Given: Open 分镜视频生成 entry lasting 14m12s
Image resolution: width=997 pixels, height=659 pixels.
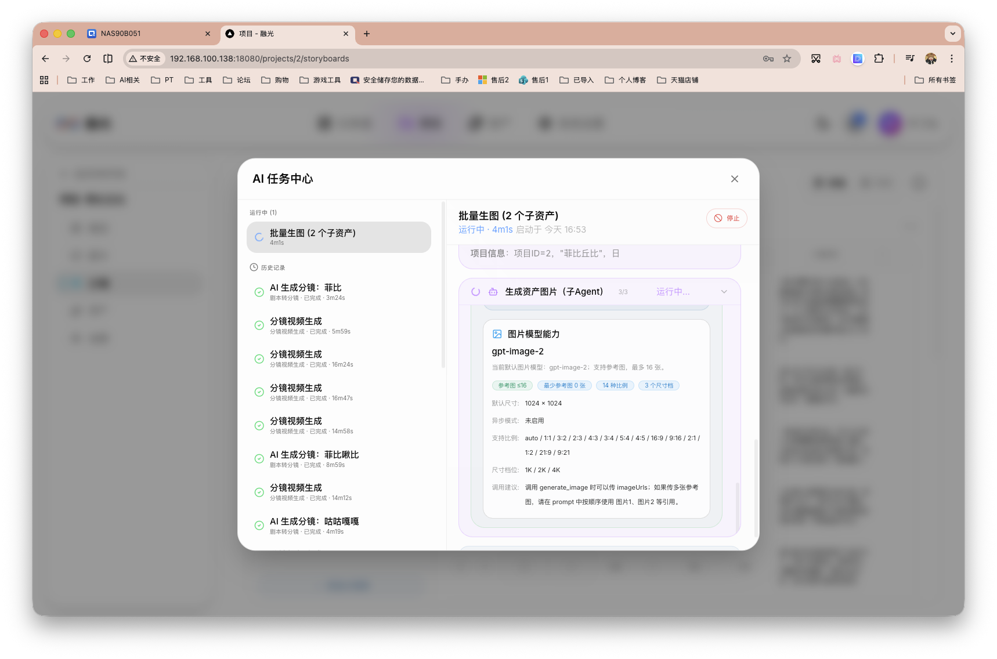Looking at the screenshot, I should click(x=339, y=492).
